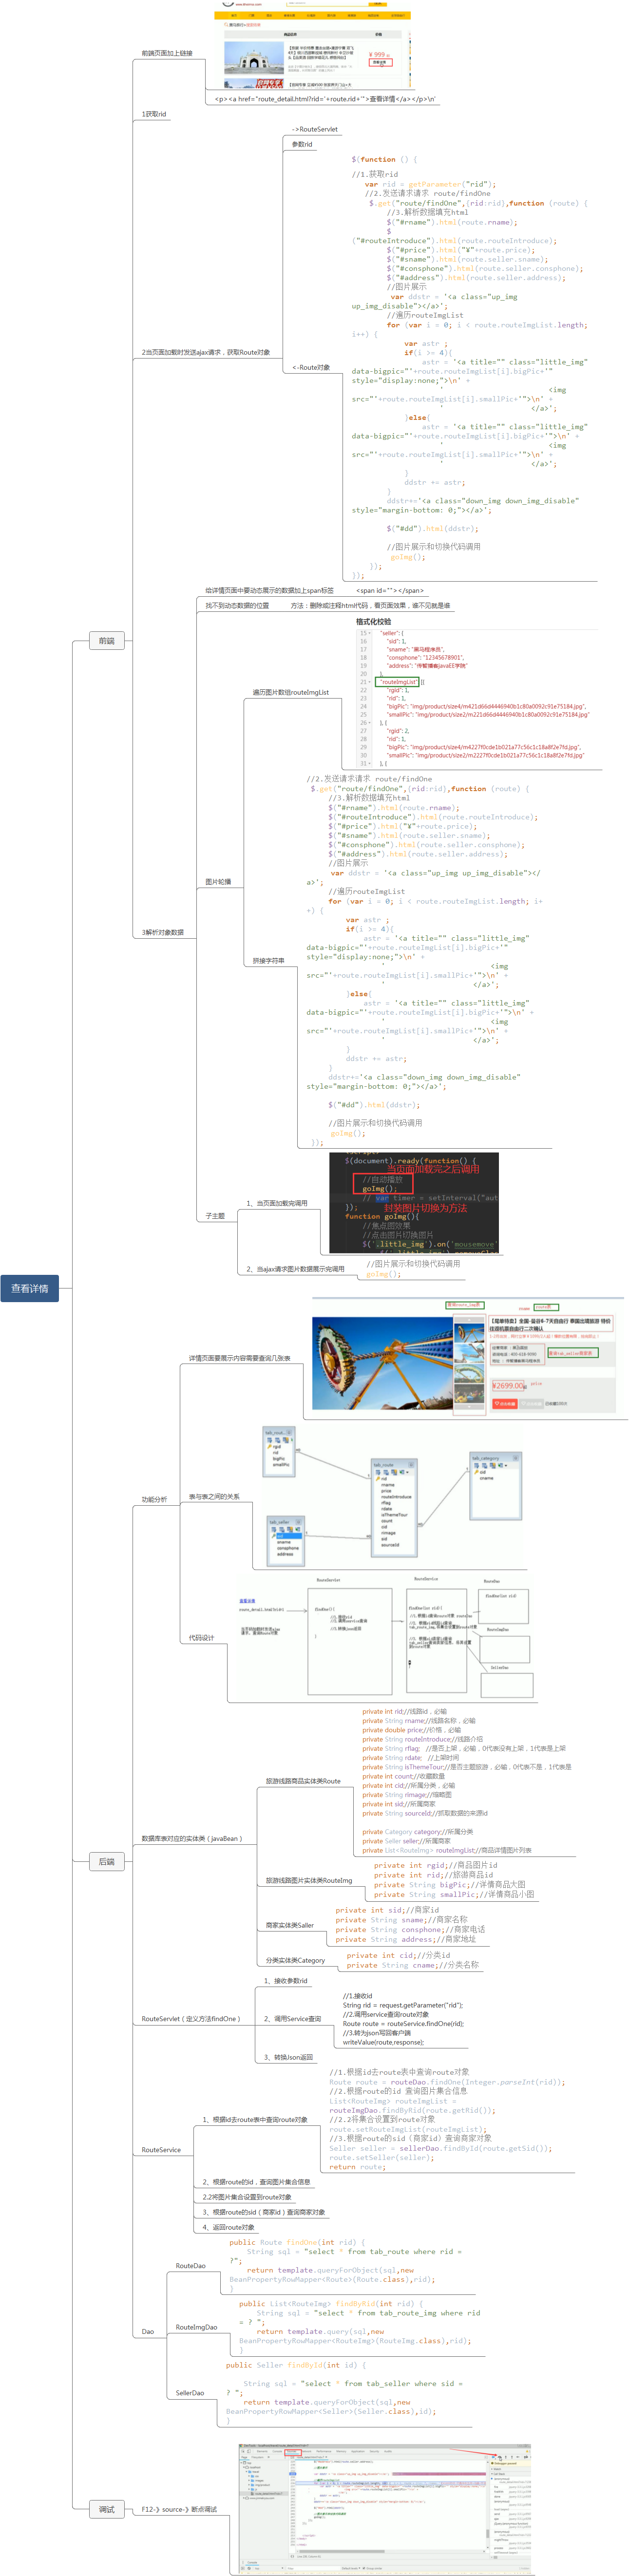Click node 给详情页面中要动态展示的数据加上span标签
Screen dimensions: 629x2576
(x=270, y=590)
